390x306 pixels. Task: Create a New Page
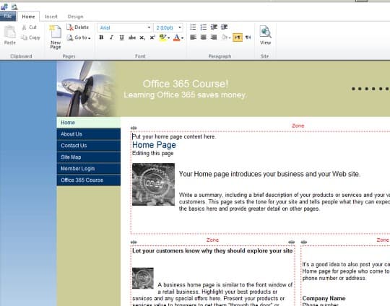56,37
